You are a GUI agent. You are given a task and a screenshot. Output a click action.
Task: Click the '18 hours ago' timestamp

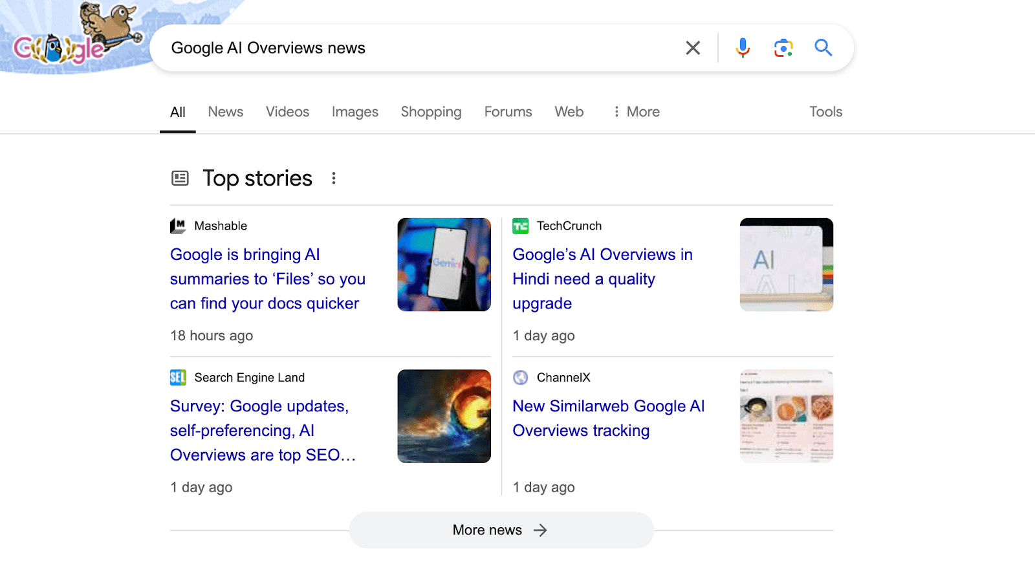[212, 336]
